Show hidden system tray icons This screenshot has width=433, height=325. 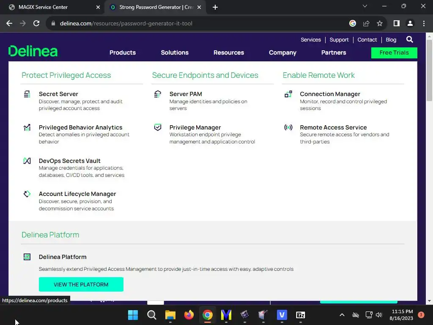(342, 315)
